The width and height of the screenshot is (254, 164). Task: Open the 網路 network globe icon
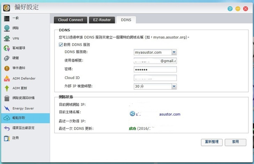click(7, 28)
